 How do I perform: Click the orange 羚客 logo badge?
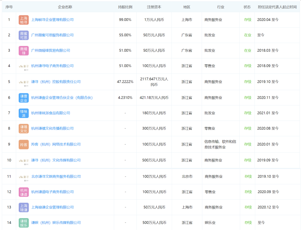click(x=23, y=144)
